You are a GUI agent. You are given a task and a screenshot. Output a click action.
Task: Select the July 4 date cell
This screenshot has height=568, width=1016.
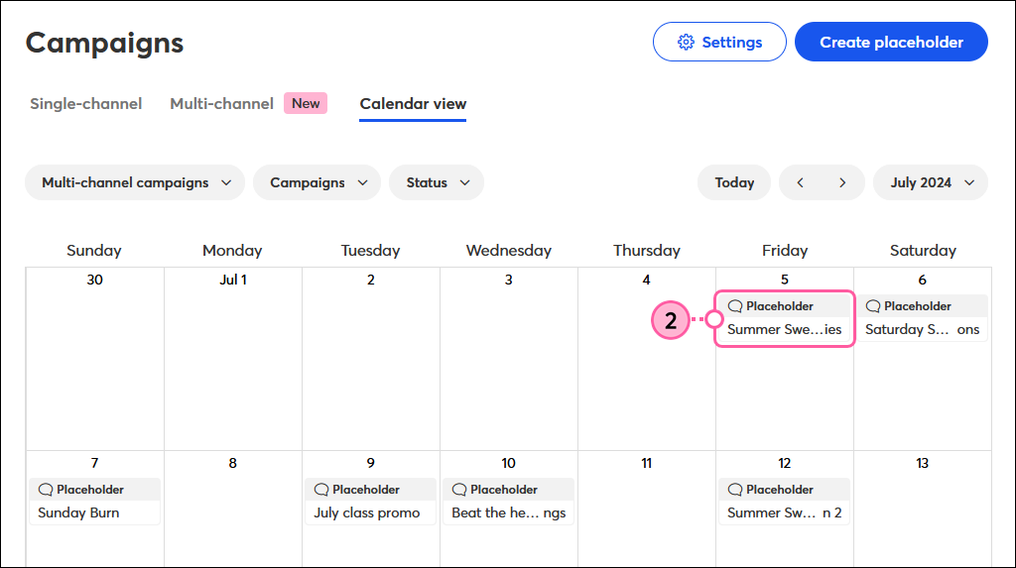pos(646,359)
